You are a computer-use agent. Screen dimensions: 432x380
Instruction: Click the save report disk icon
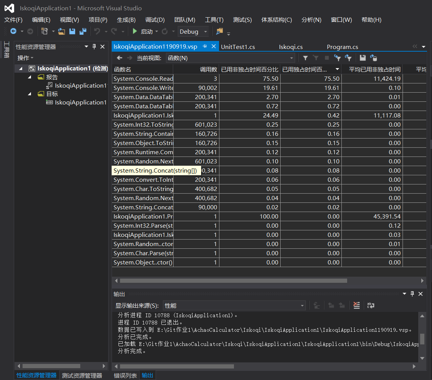click(x=362, y=58)
